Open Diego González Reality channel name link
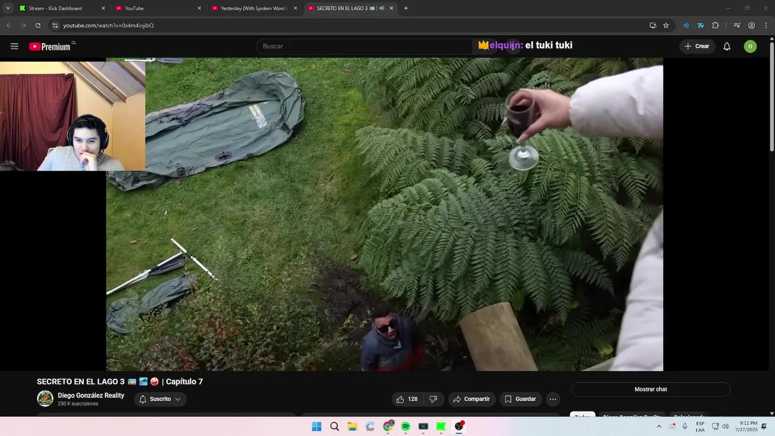This screenshot has height=436, width=775. (91, 395)
